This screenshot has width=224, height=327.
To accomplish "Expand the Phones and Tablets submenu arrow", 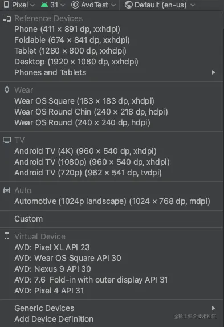I will coord(213,72).
